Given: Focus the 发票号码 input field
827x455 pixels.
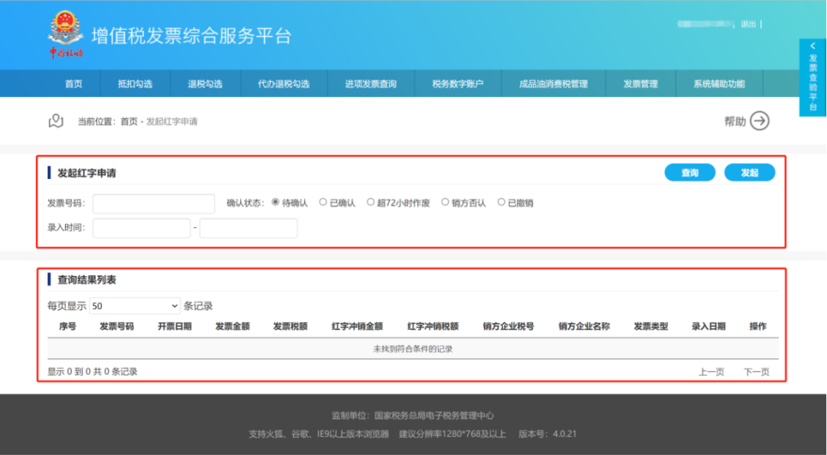Looking at the screenshot, I should (153, 203).
